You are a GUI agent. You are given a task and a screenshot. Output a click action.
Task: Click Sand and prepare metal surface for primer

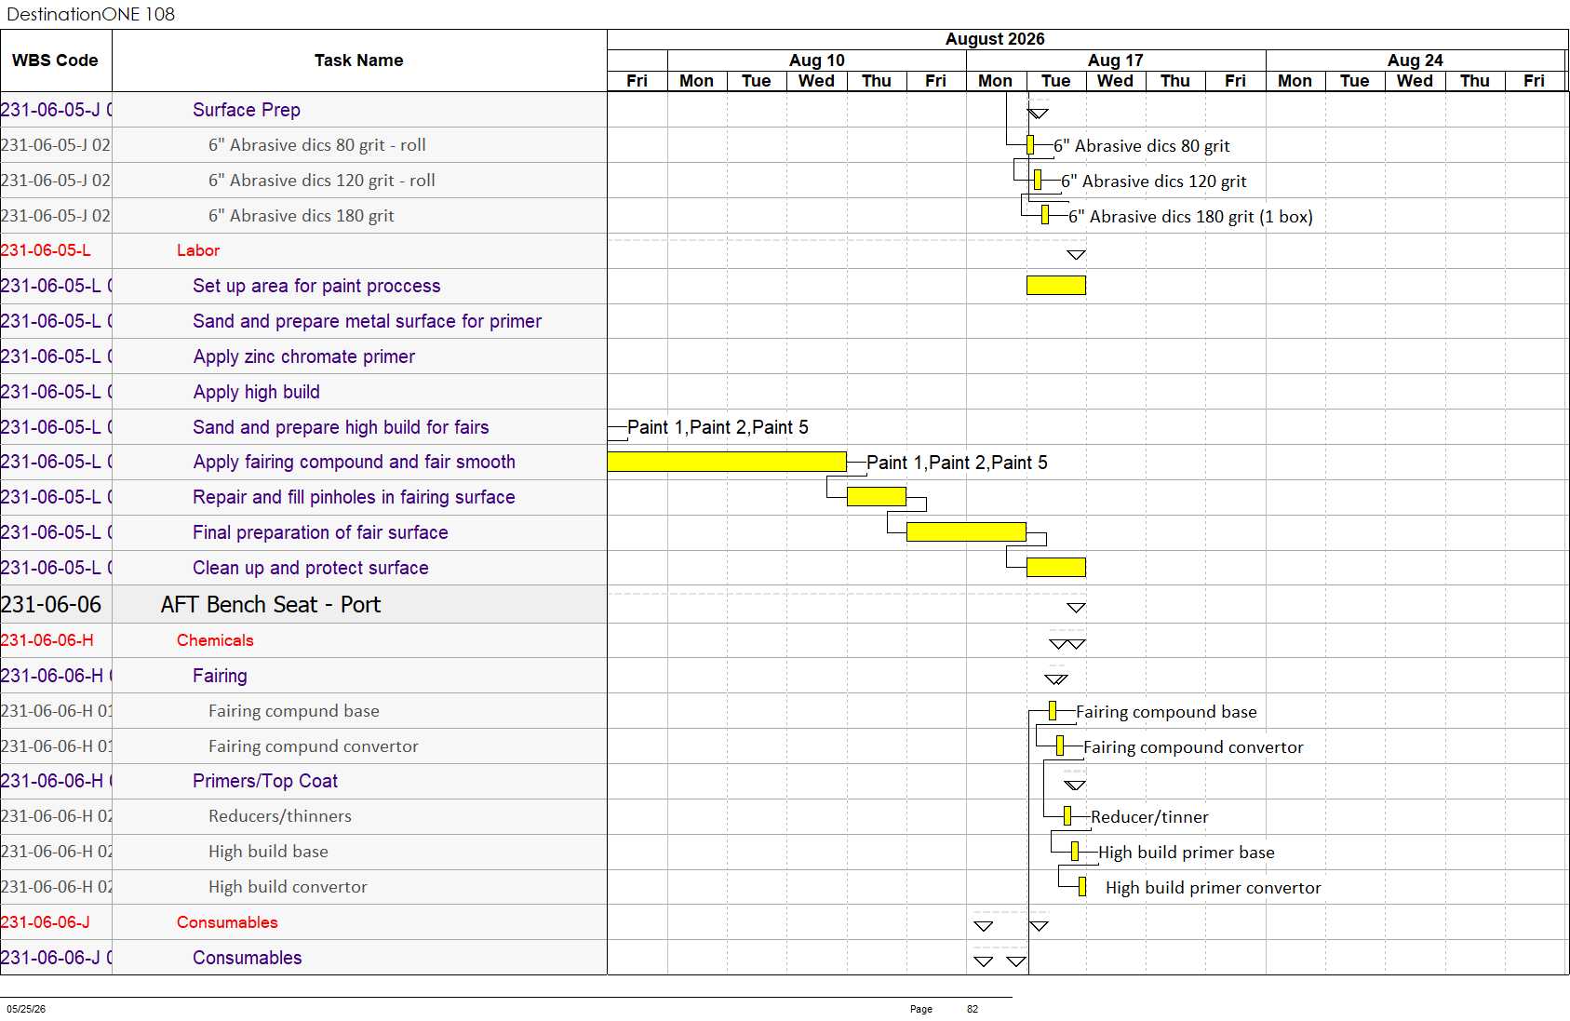[x=367, y=321]
